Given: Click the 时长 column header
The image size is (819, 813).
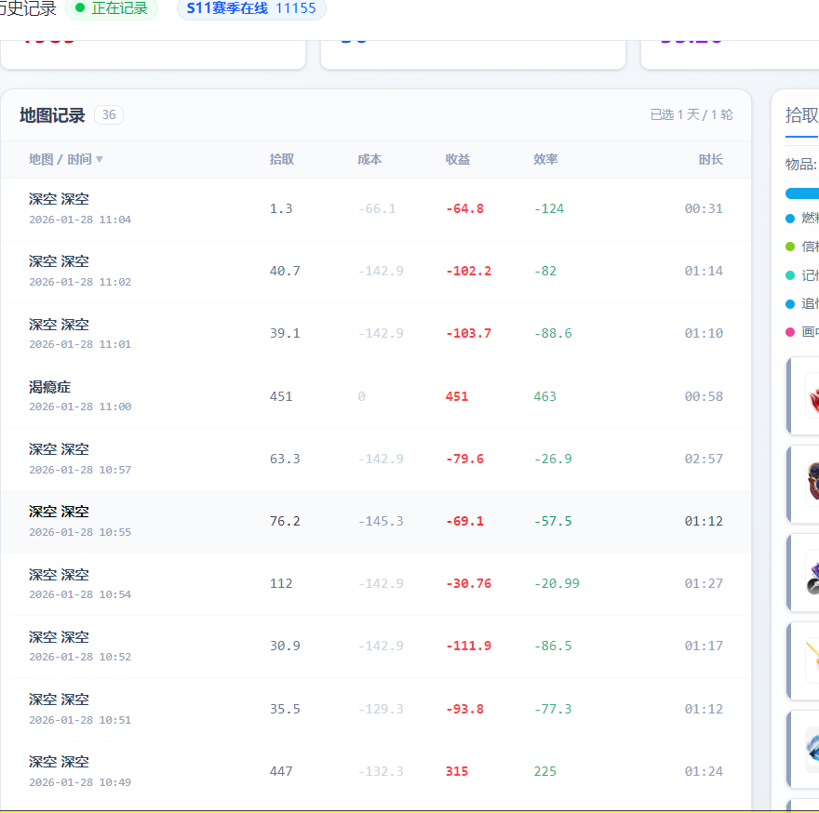Looking at the screenshot, I should pyautogui.click(x=710, y=160).
